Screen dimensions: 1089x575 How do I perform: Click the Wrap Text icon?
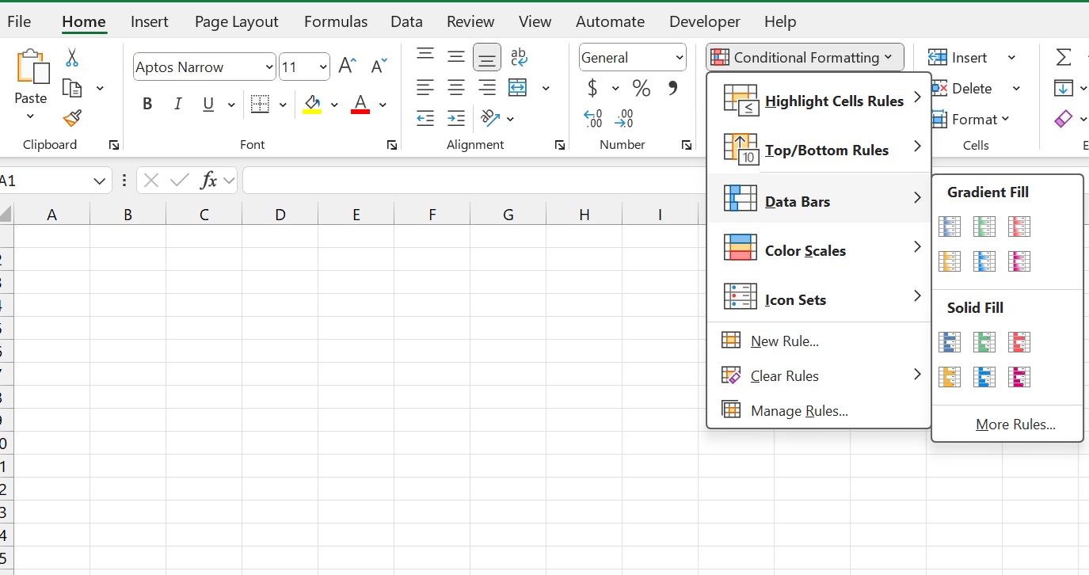pyautogui.click(x=519, y=57)
